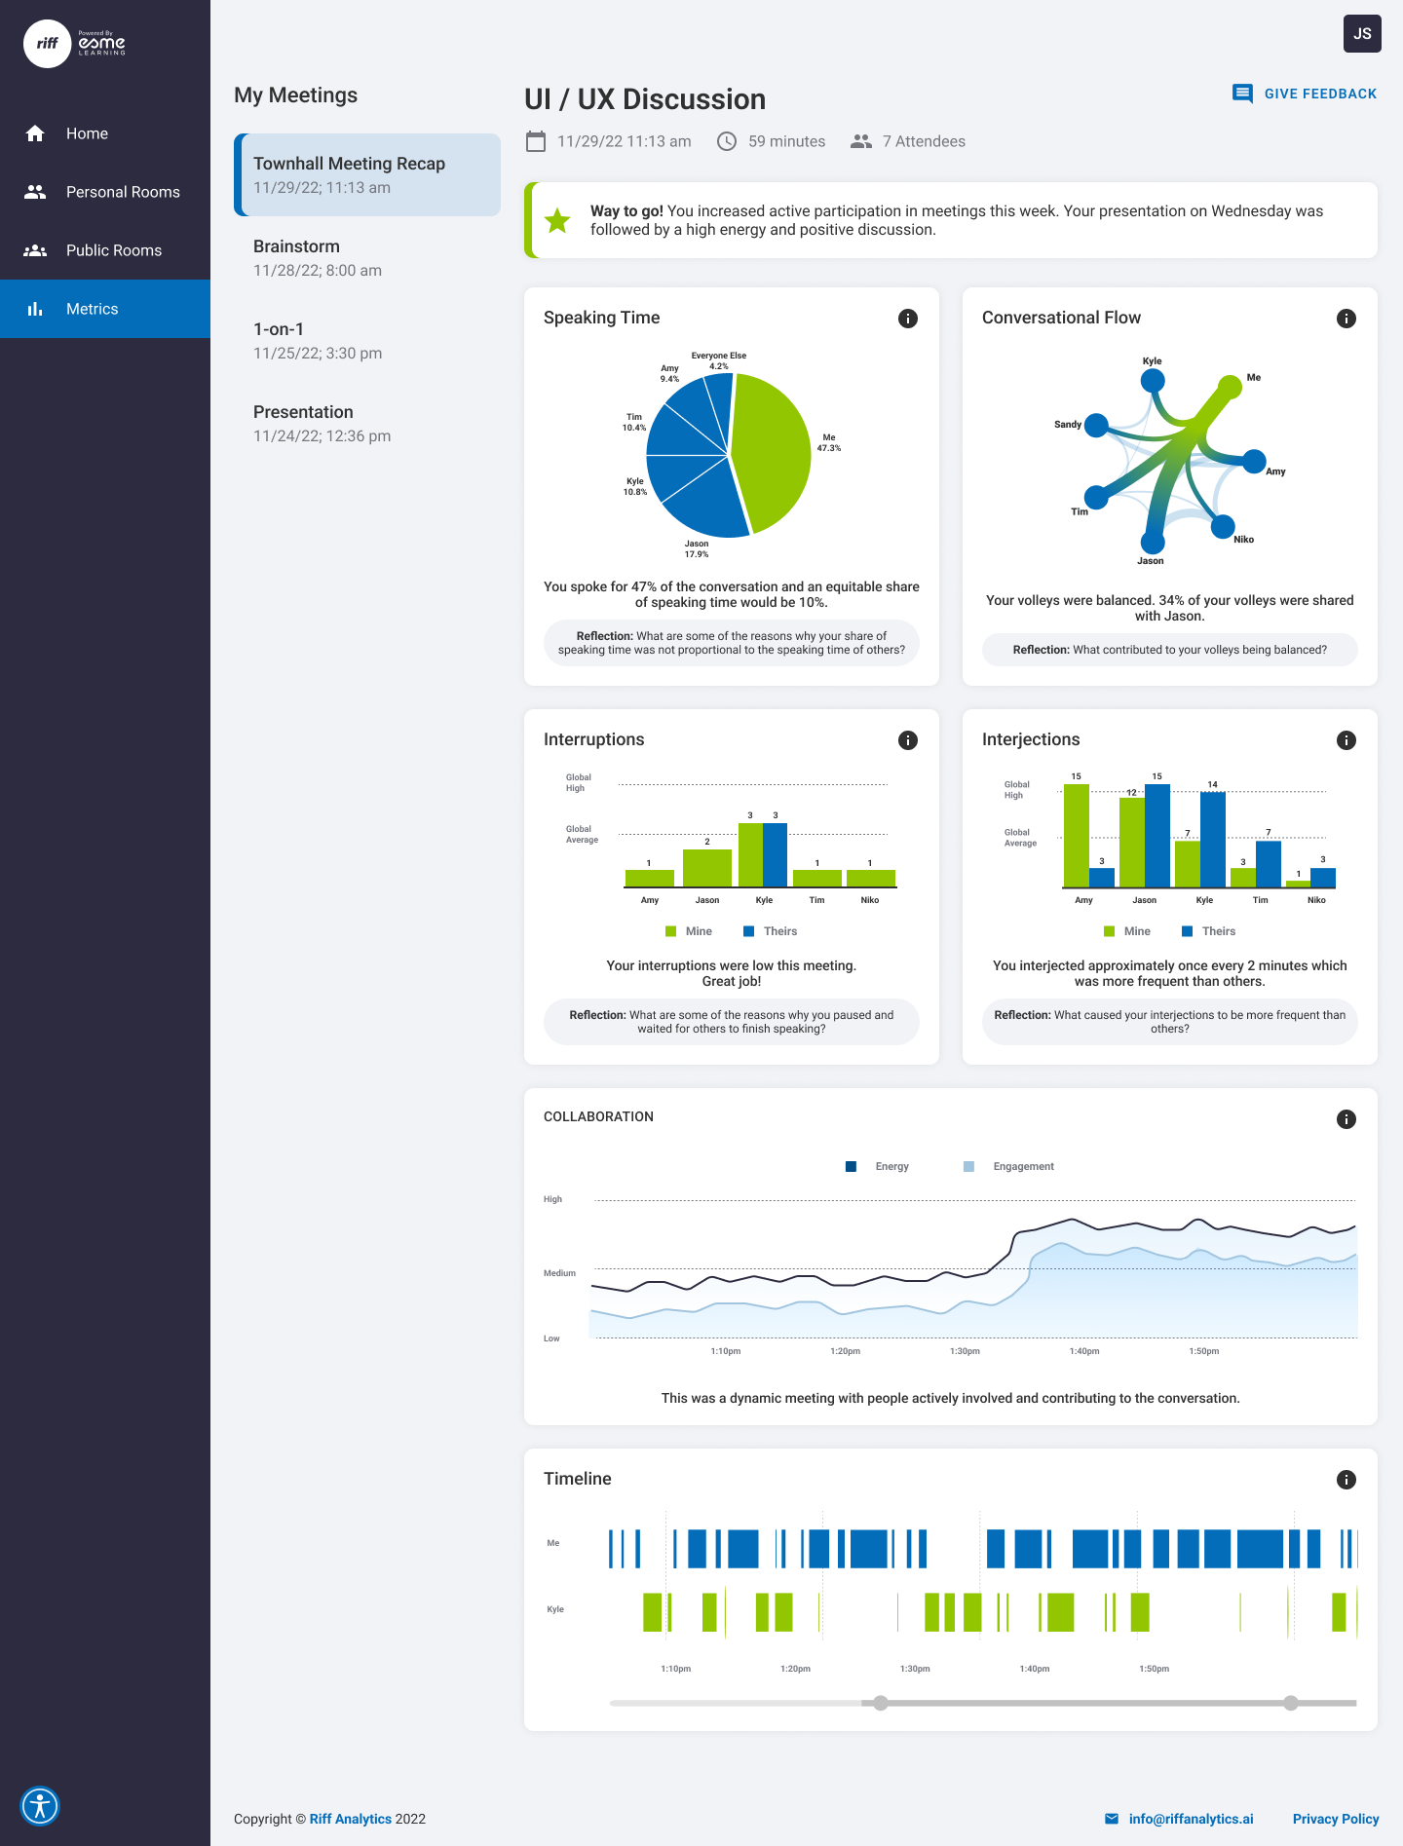Open Conversational Flow info icon
This screenshot has width=1403, height=1846.
(x=1346, y=319)
